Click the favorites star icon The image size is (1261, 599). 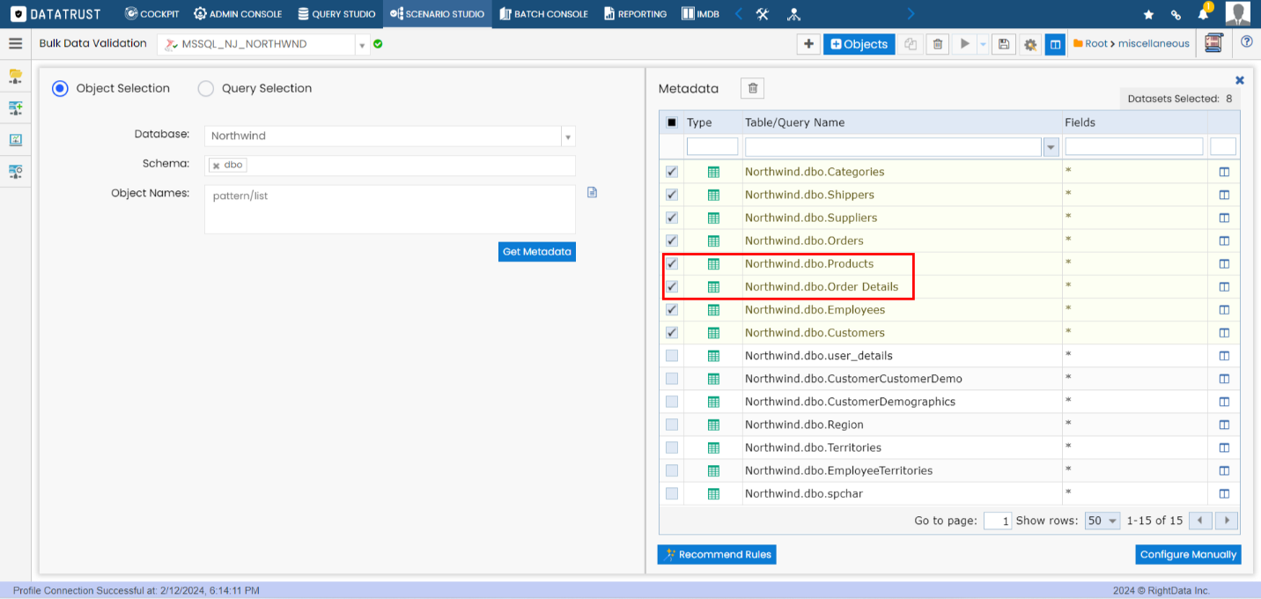coord(1148,14)
